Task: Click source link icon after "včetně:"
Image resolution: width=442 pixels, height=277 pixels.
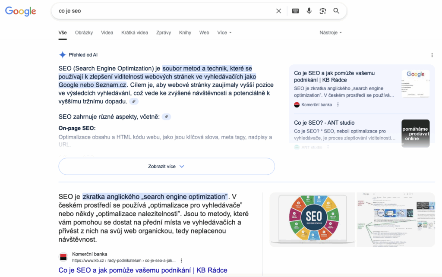Action: (166, 116)
